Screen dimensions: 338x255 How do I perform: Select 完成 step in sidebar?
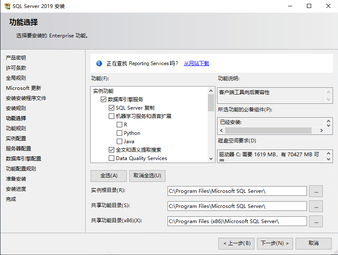point(11,199)
